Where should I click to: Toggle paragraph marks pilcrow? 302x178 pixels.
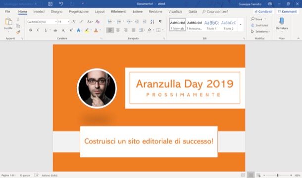160,22
